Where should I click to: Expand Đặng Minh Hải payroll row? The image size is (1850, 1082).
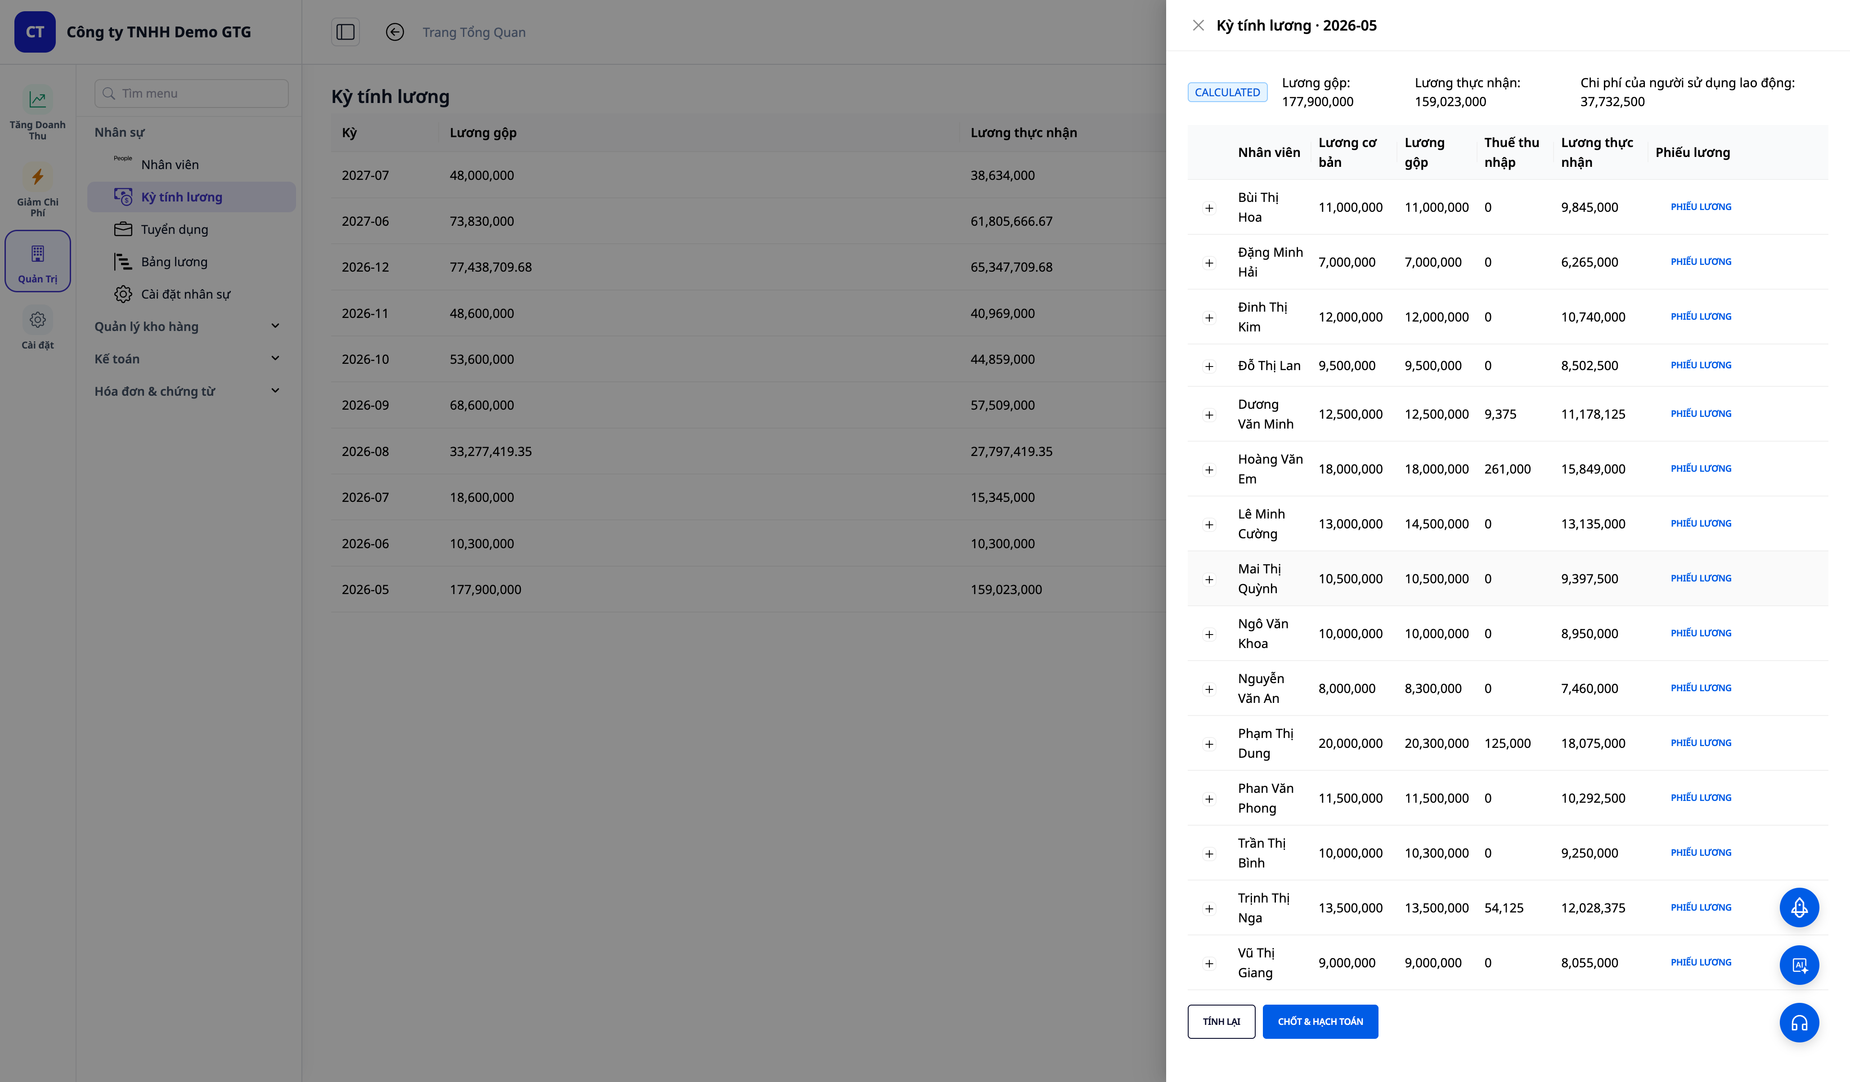coord(1209,263)
